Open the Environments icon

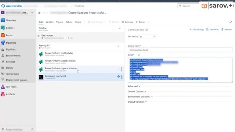[x=3, y=55]
